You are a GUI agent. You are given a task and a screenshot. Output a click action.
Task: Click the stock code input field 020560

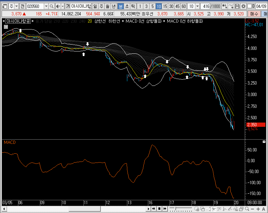tap(35, 7)
